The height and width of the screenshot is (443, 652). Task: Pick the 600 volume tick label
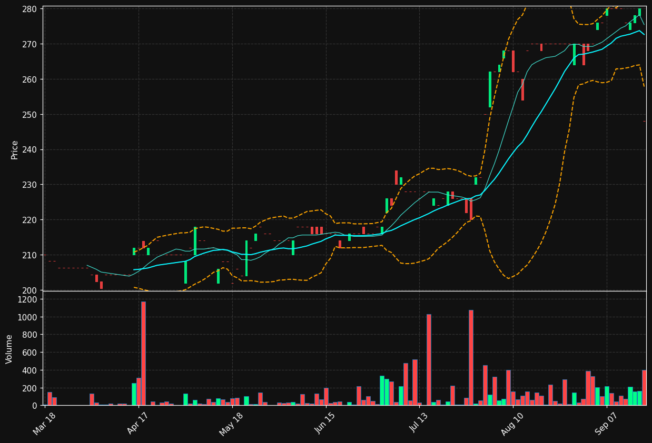pyautogui.click(x=29, y=353)
